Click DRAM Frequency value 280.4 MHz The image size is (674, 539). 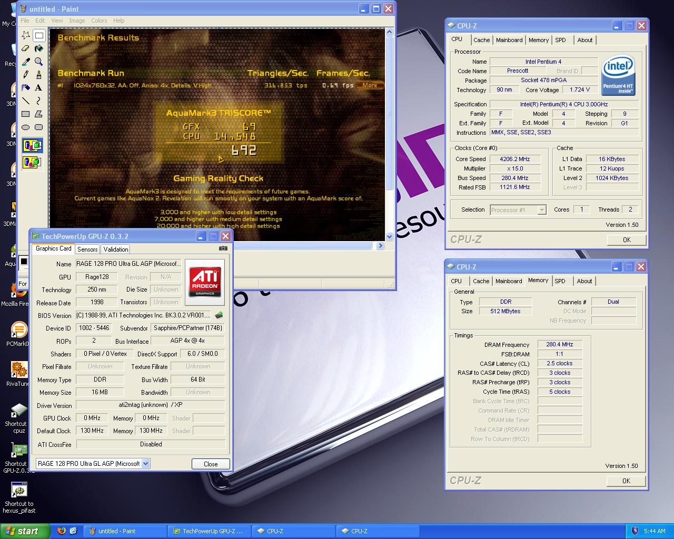coord(560,344)
